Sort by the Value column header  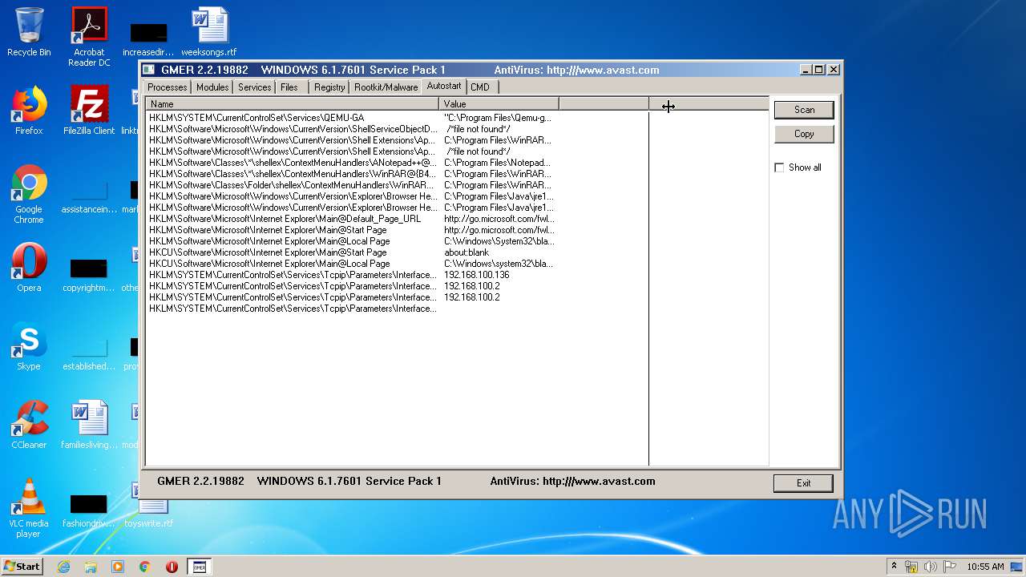click(x=499, y=104)
